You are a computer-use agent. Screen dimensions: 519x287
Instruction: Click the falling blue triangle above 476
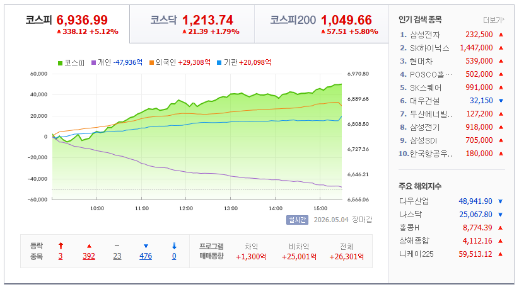(x=146, y=246)
